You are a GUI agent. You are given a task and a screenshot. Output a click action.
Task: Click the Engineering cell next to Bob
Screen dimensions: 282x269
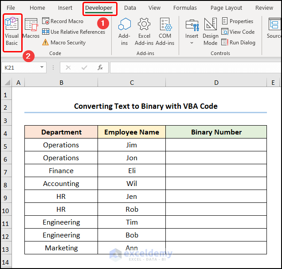pos(61,235)
